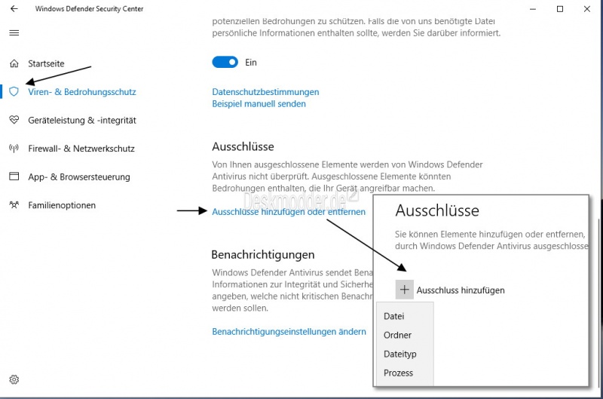
Task: Open Firewall- & Netzwerkschutz antenna icon
Action: click(14, 149)
